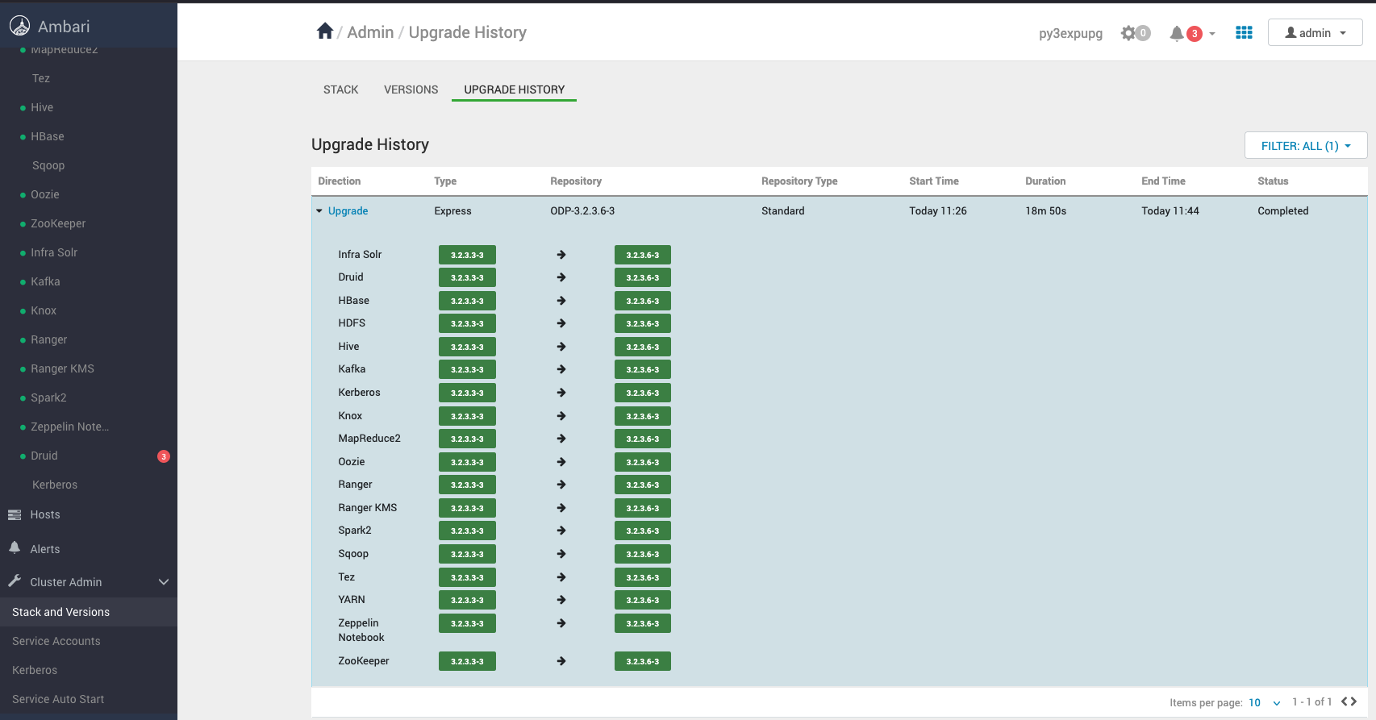Change items per page dropdown
This screenshot has height=720, width=1376.
(x=1265, y=702)
